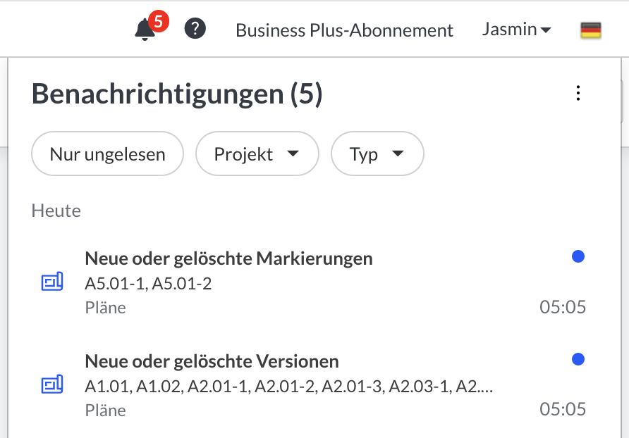Open the Jasmin user menu
The image size is (629, 438).
516,30
